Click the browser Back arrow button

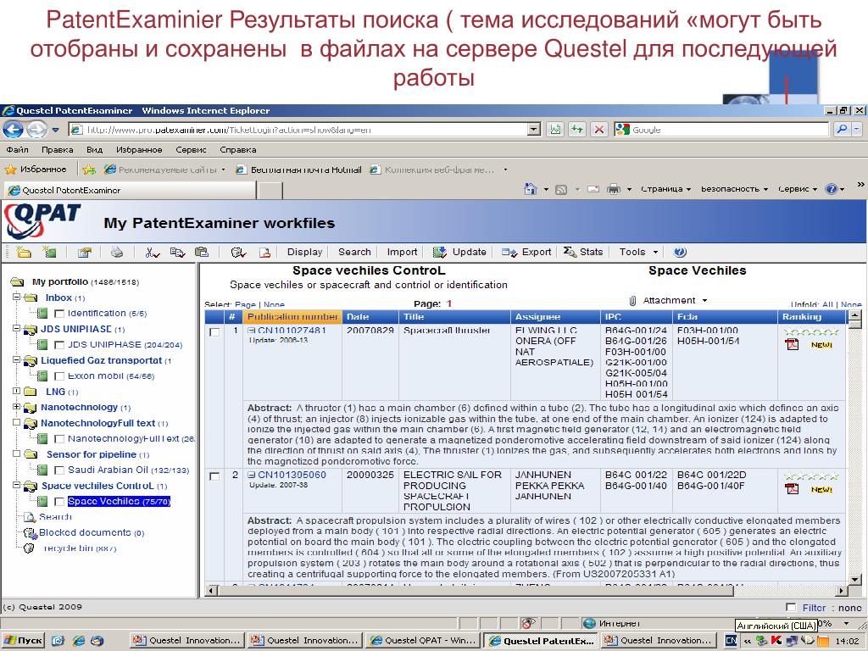[x=14, y=130]
